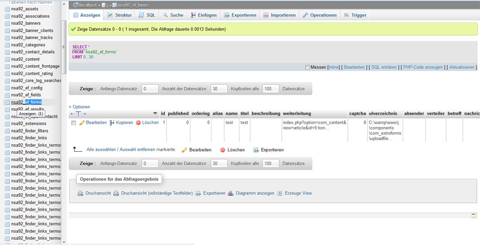Click the table icon beside nsa92_banners in sidebar
The width and height of the screenshot is (480, 245).
click(7, 23)
